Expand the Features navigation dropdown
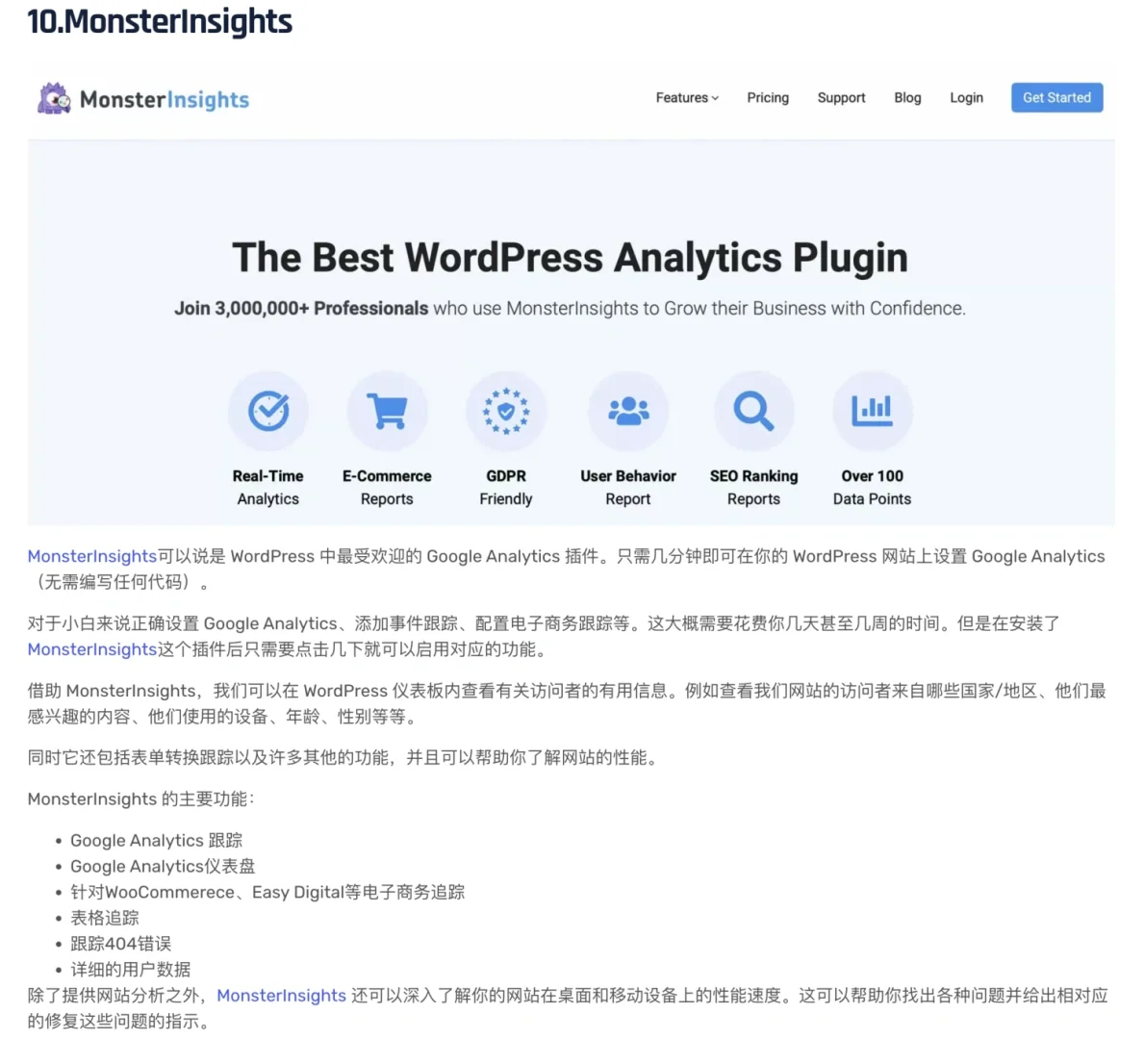The height and width of the screenshot is (1039, 1144). click(682, 97)
